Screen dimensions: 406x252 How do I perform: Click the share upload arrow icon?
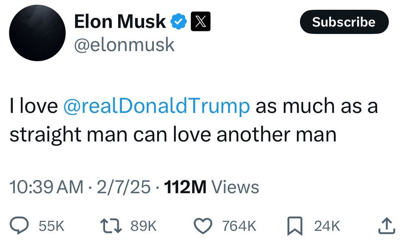click(387, 226)
